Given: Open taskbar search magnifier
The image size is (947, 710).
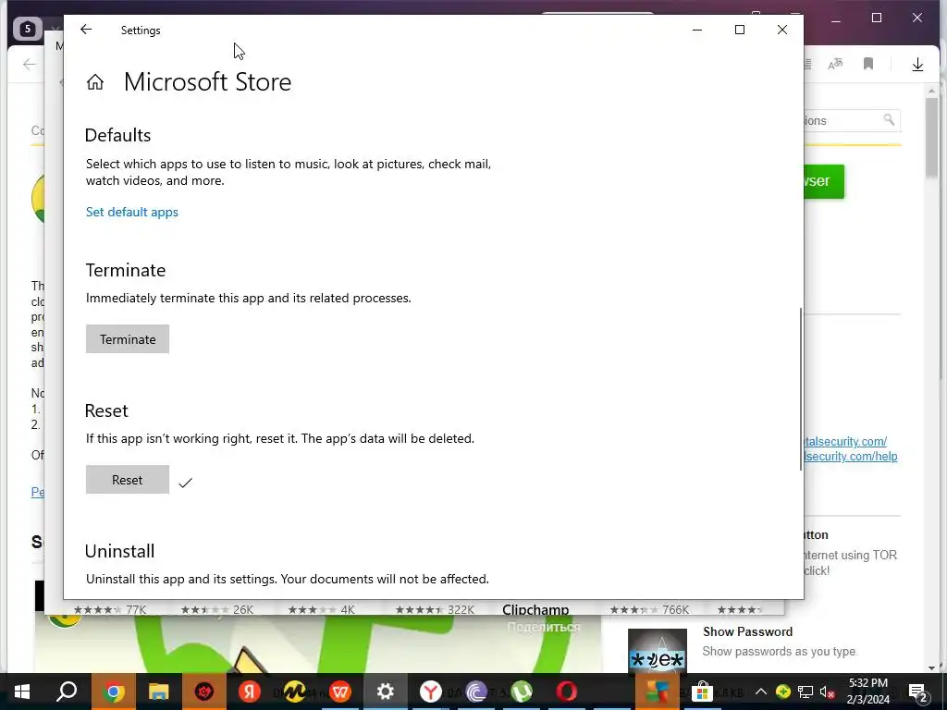Looking at the screenshot, I should tap(67, 692).
